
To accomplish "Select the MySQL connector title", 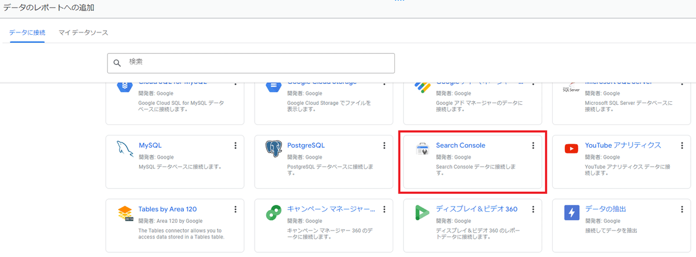I will (x=150, y=145).
